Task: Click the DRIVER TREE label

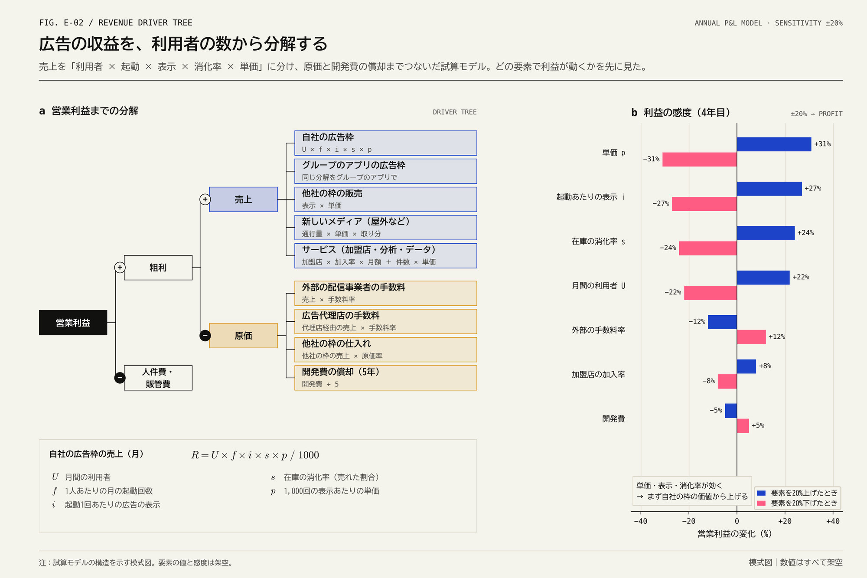Action: click(x=455, y=112)
